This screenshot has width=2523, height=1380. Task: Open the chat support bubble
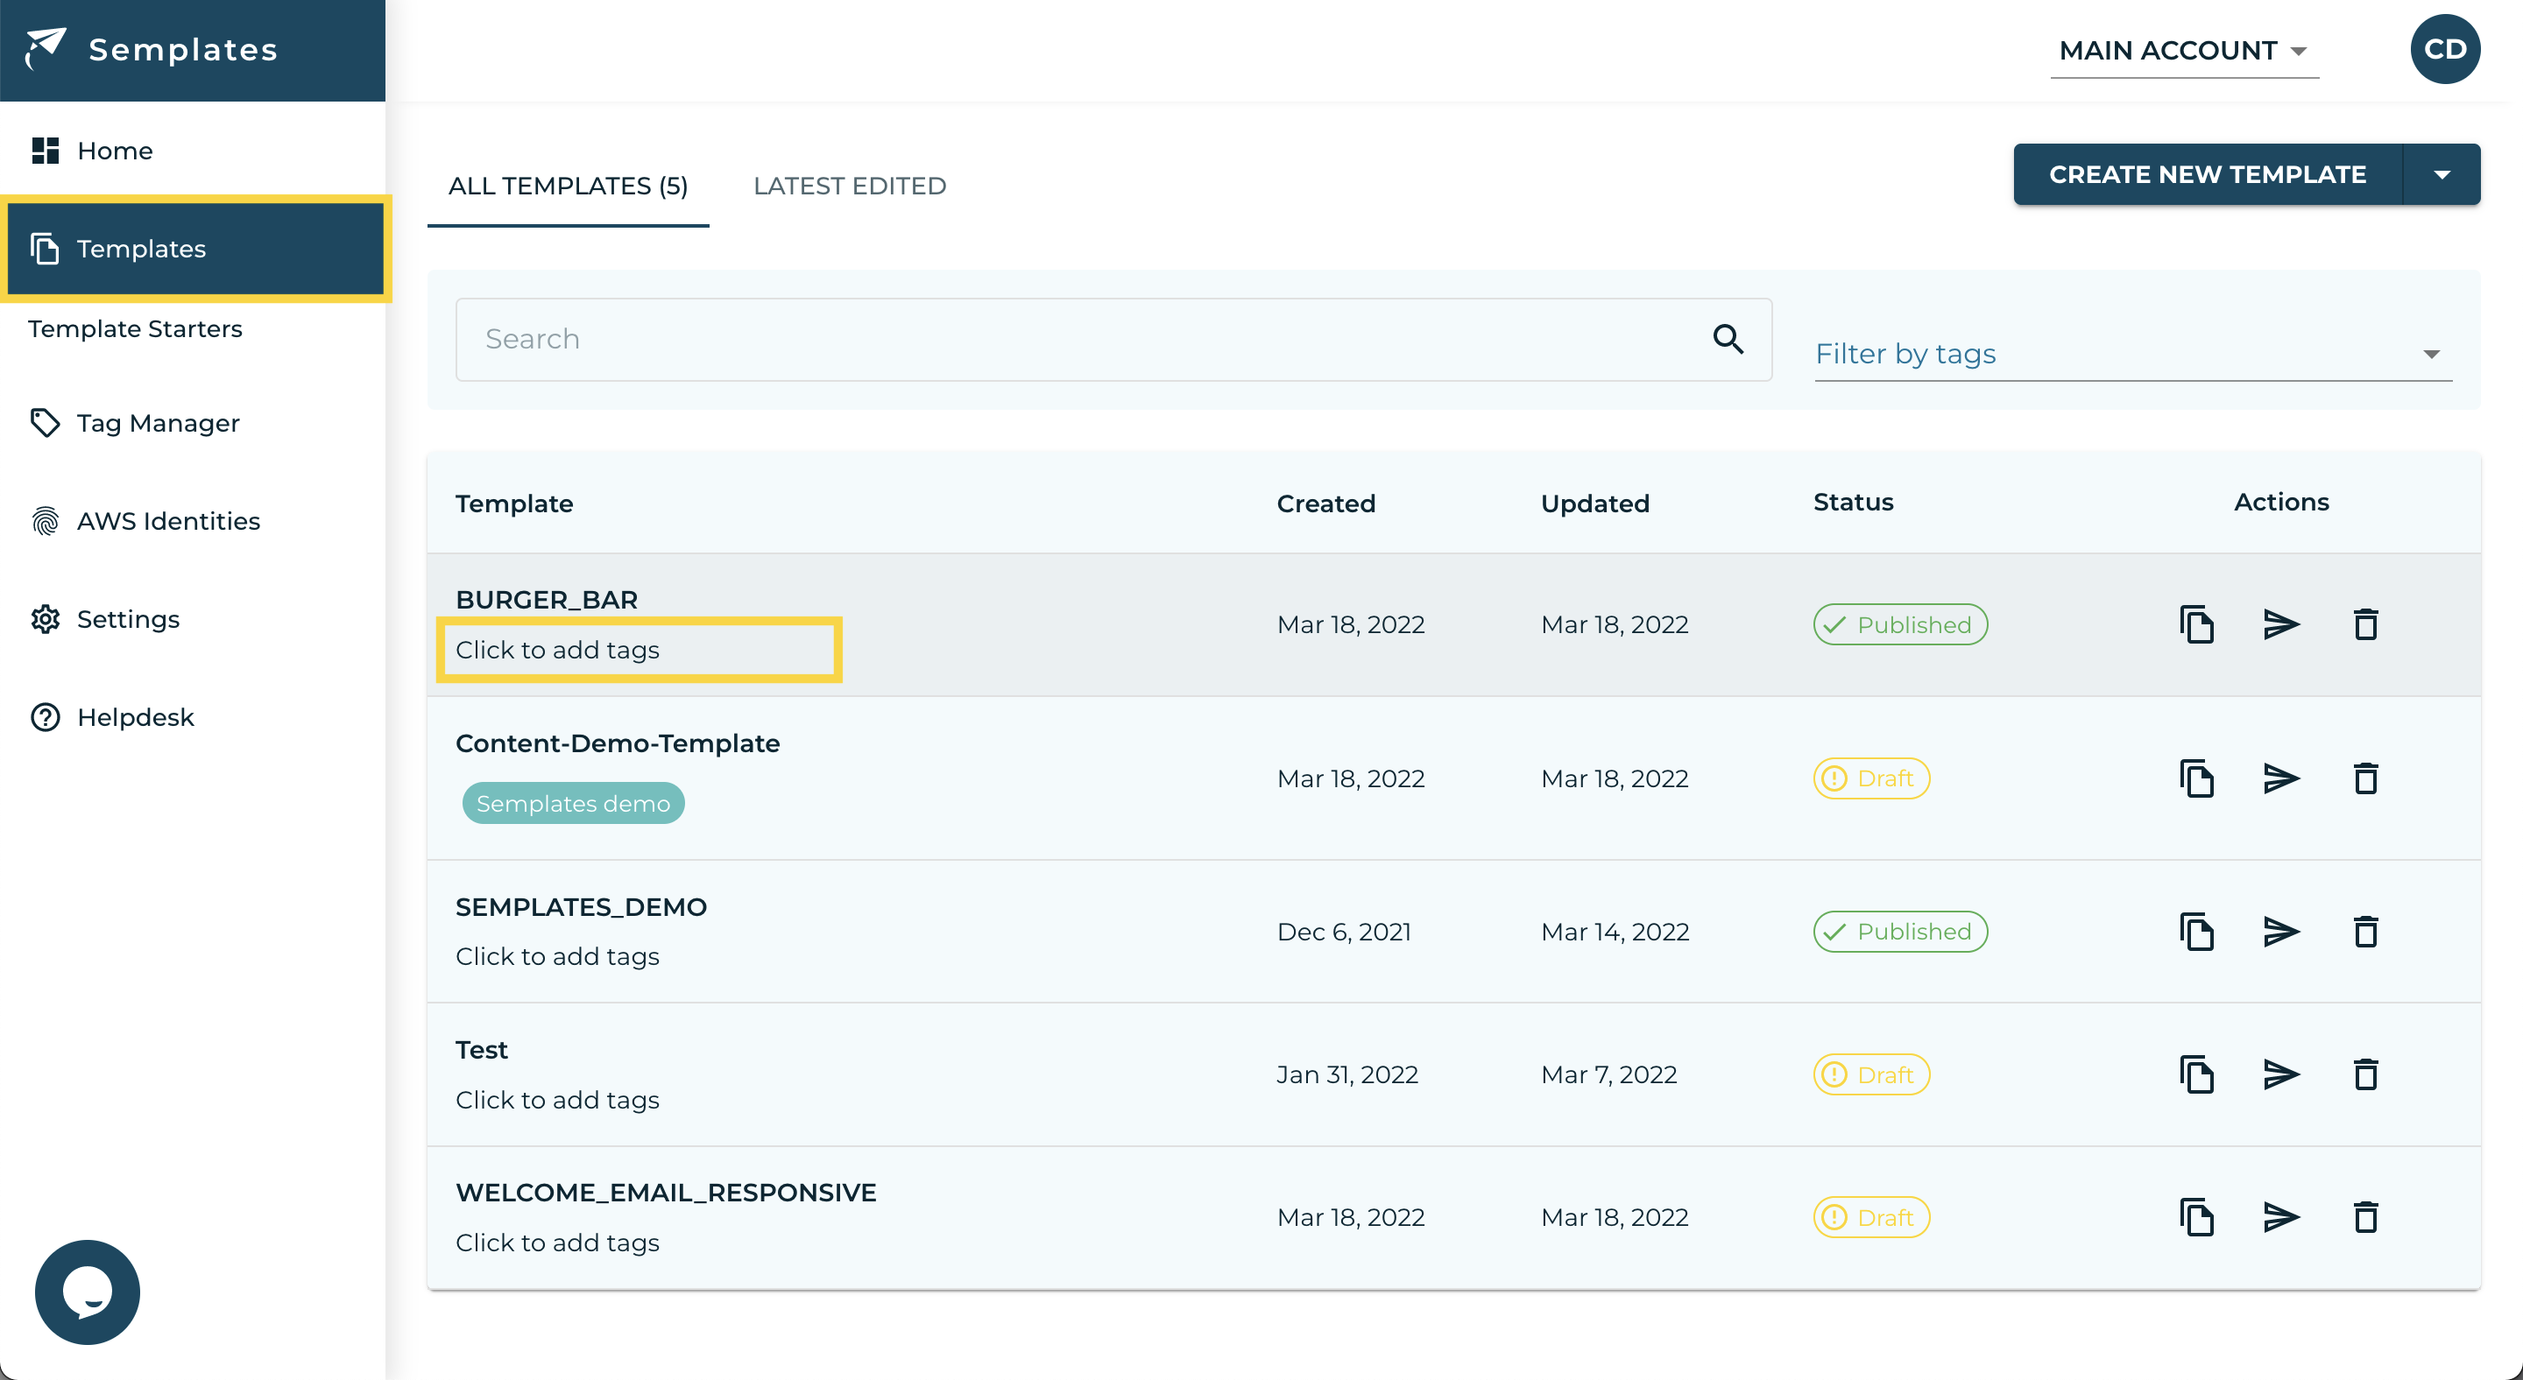(x=88, y=1292)
